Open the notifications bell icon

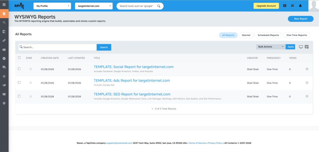(300, 6)
